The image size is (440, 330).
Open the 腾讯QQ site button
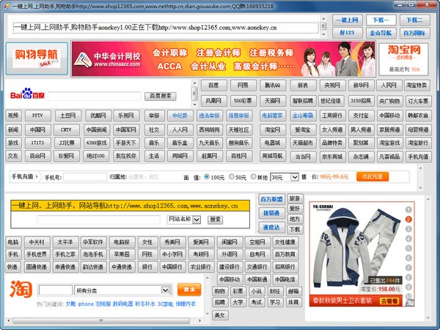273,85
